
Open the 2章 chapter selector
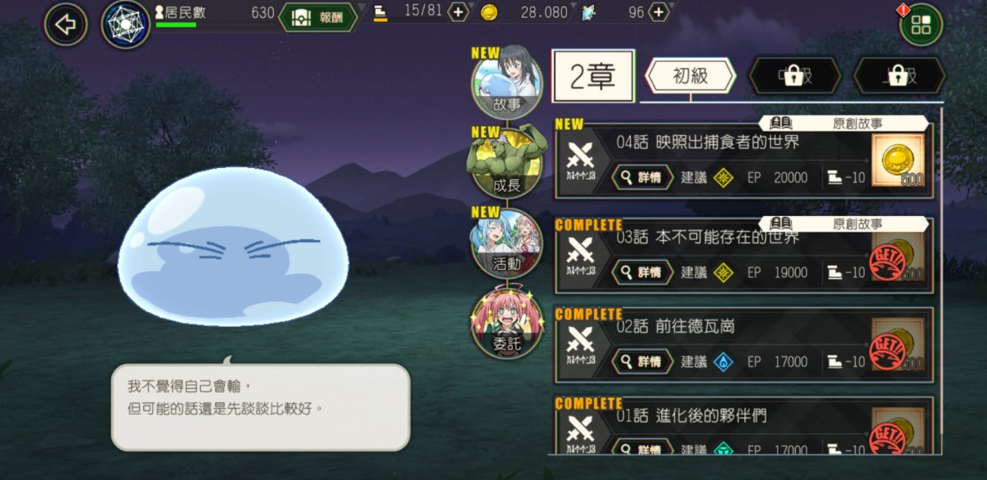(593, 77)
